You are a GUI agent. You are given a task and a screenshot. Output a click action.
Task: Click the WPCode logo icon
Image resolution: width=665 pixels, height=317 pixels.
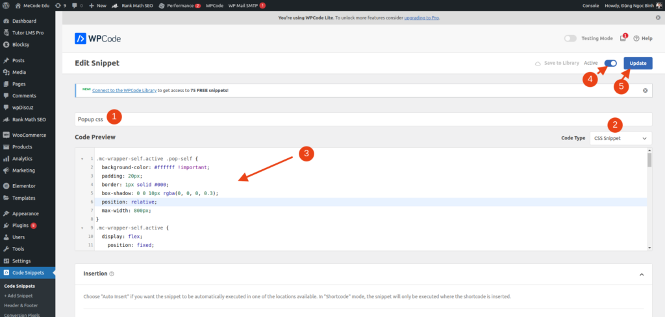pos(82,38)
